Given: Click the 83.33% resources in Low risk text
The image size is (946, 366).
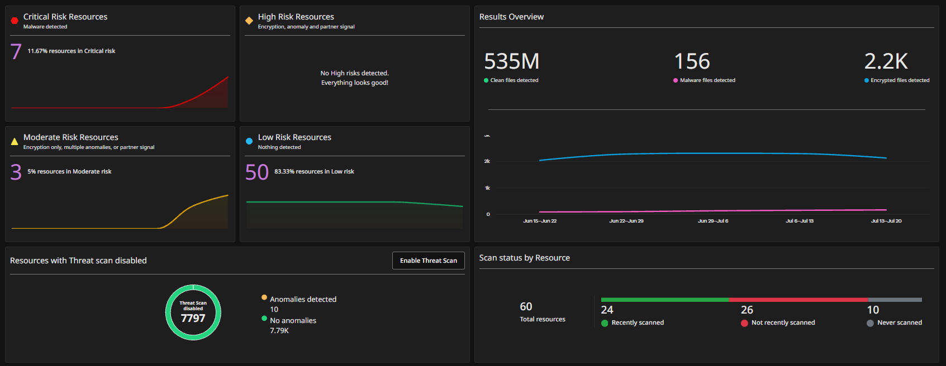Looking at the screenshot, I should (314, 171).
